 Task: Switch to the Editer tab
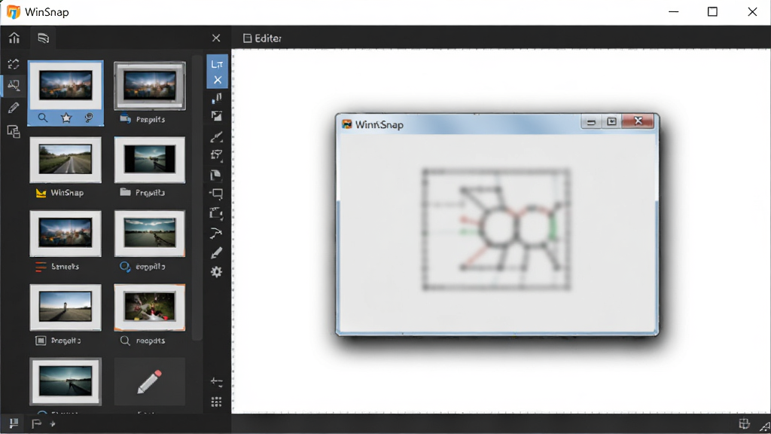pyautogui.click(x=262, y=38)
